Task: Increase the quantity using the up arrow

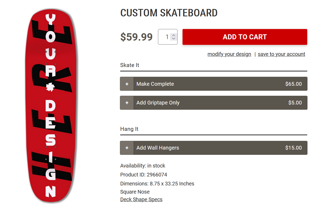Action: (x=173, y=35)
